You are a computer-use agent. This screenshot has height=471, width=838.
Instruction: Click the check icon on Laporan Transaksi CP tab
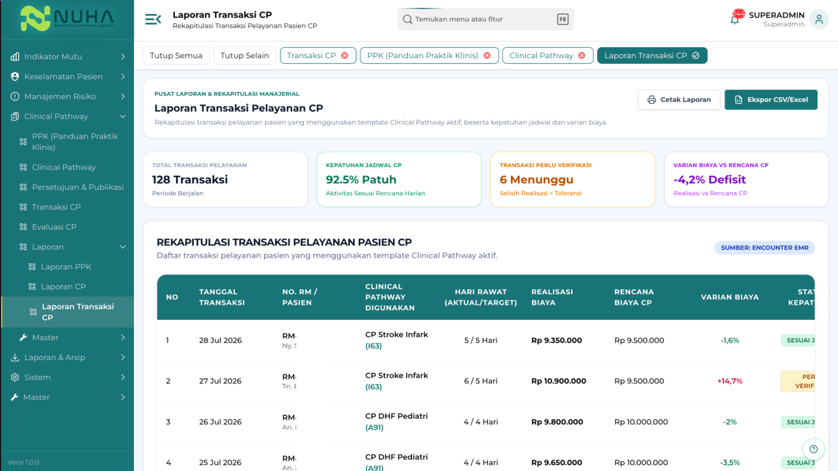coord(696,55)
